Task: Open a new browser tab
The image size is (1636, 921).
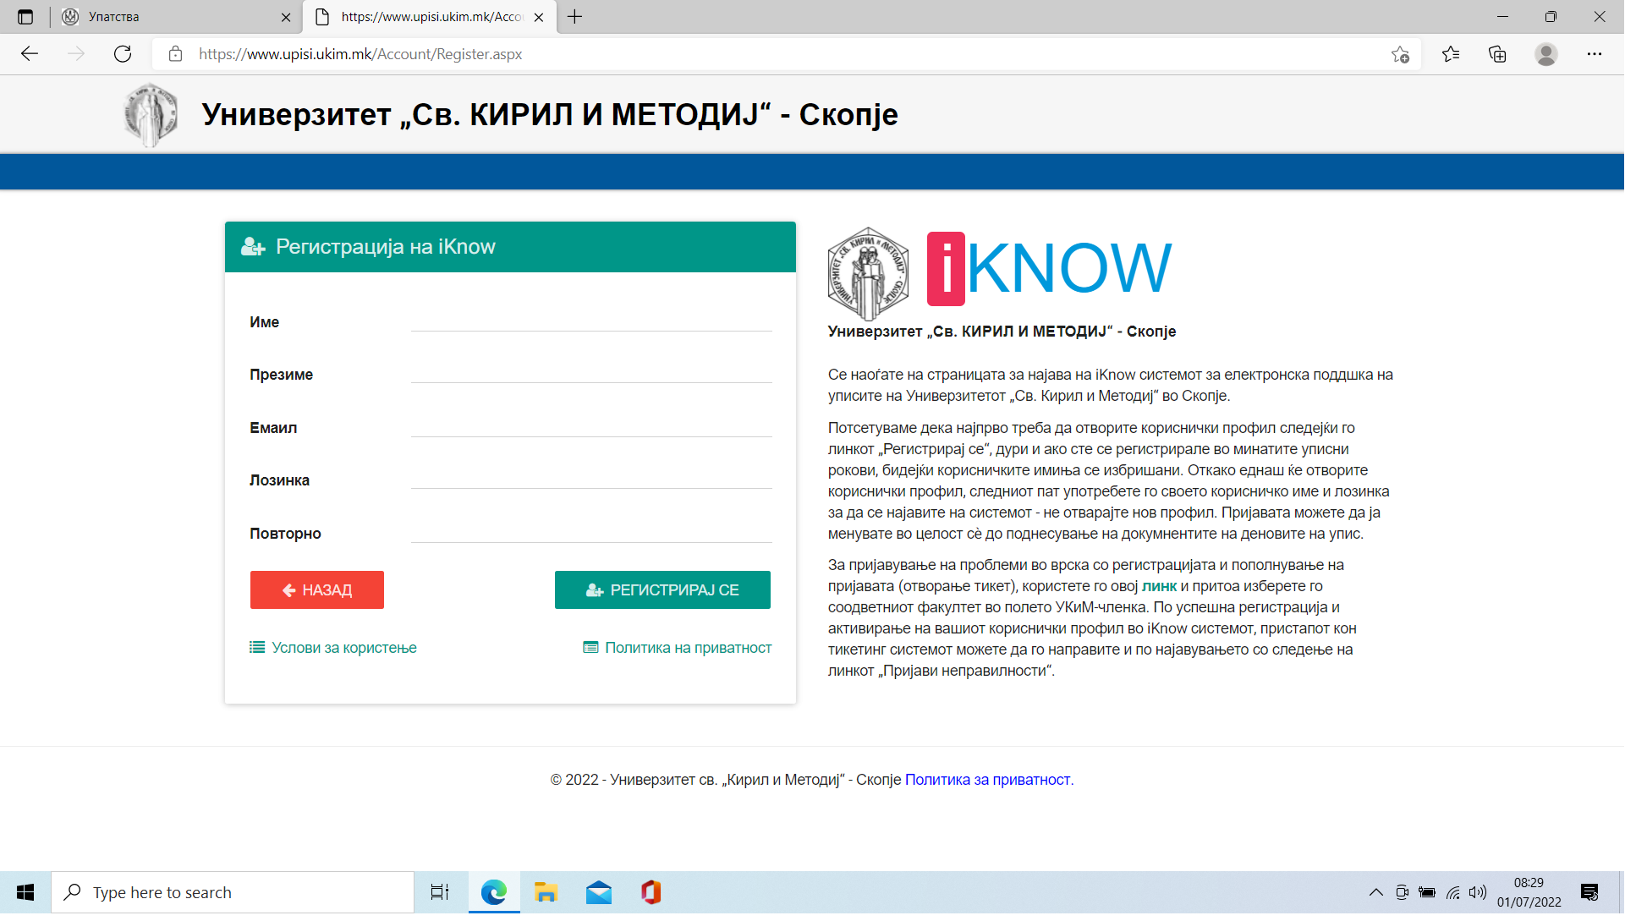Action: 575,17
